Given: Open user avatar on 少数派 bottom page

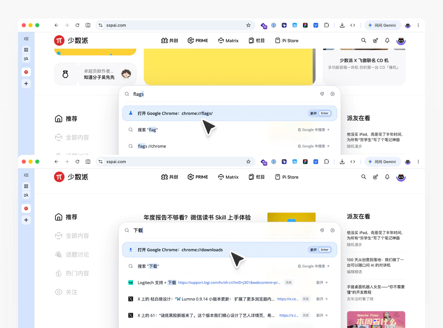Looking at the screenshot, I should [x=401, y=177].
